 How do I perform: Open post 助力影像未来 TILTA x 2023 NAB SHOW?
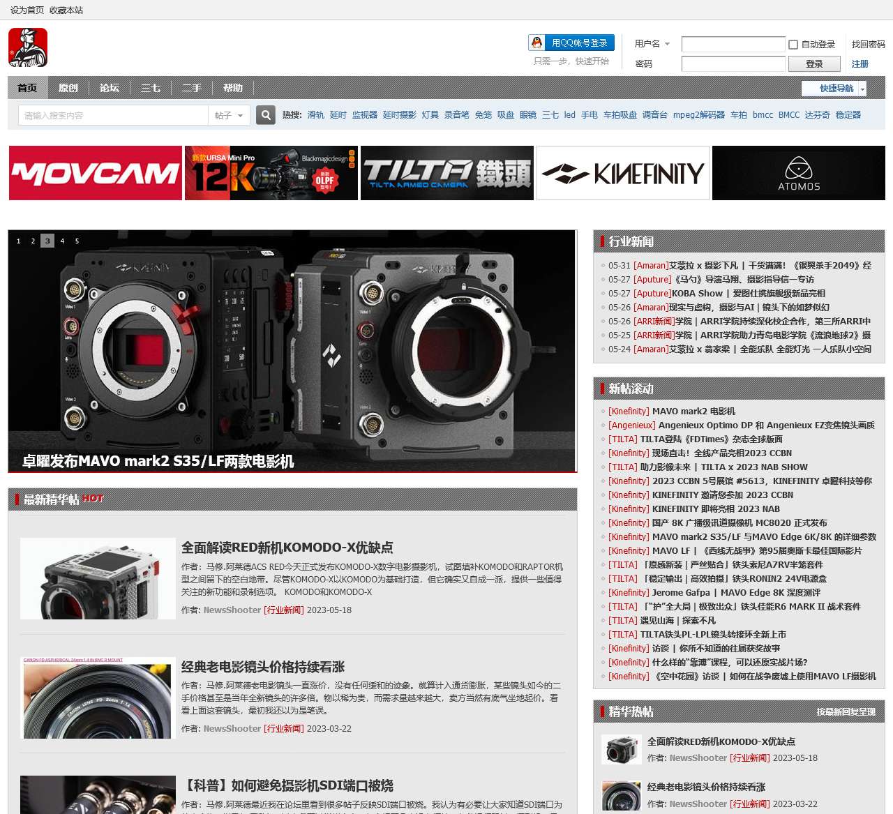pos(724,467)
